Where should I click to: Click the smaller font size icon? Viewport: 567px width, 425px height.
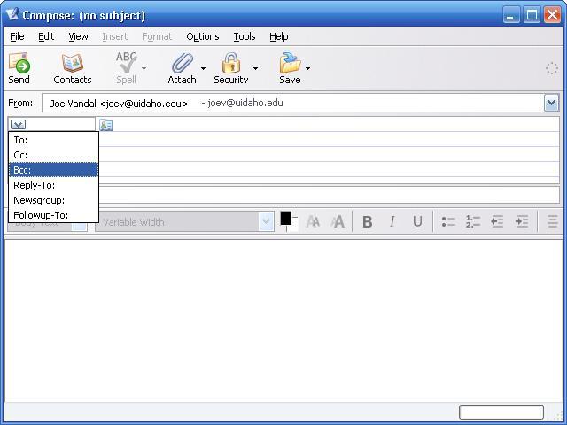(313, 221)
